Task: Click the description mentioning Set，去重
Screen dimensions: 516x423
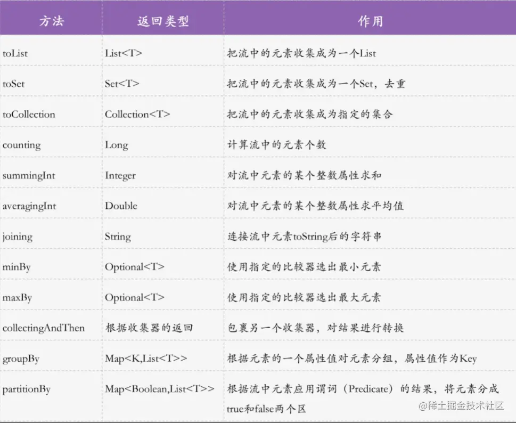Action: (x=316, y=84)
